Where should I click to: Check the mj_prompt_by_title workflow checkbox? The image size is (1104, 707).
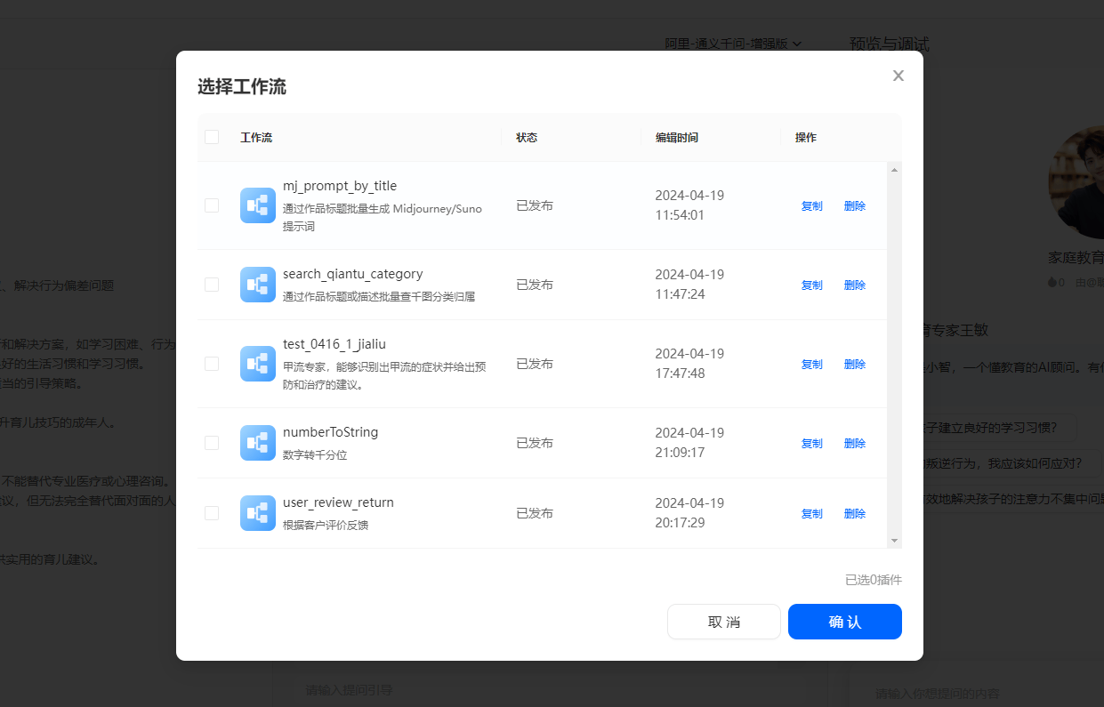point(212,205)
